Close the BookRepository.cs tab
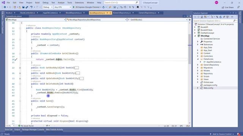 [110, 13]
